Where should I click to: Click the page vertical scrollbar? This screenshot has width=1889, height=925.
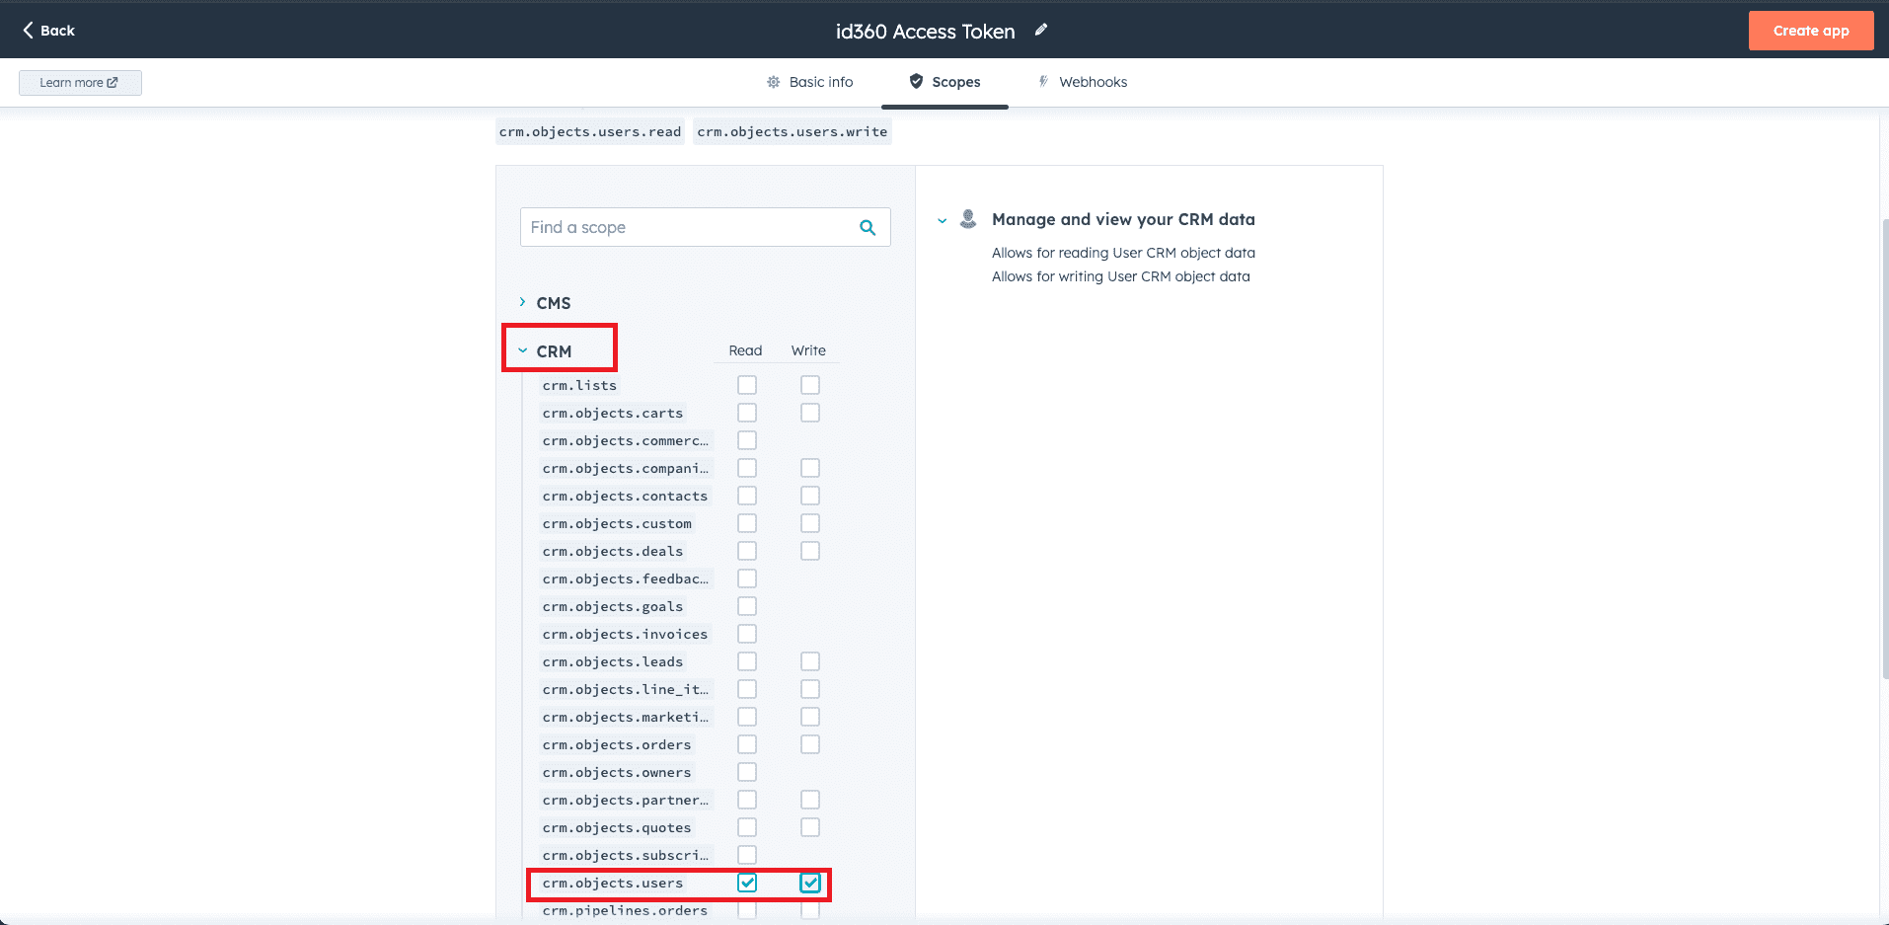[1884, 449]
